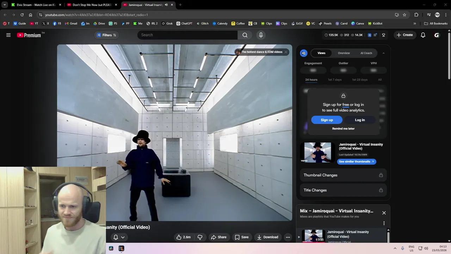Save the video to a playlist

pos(242,237)
